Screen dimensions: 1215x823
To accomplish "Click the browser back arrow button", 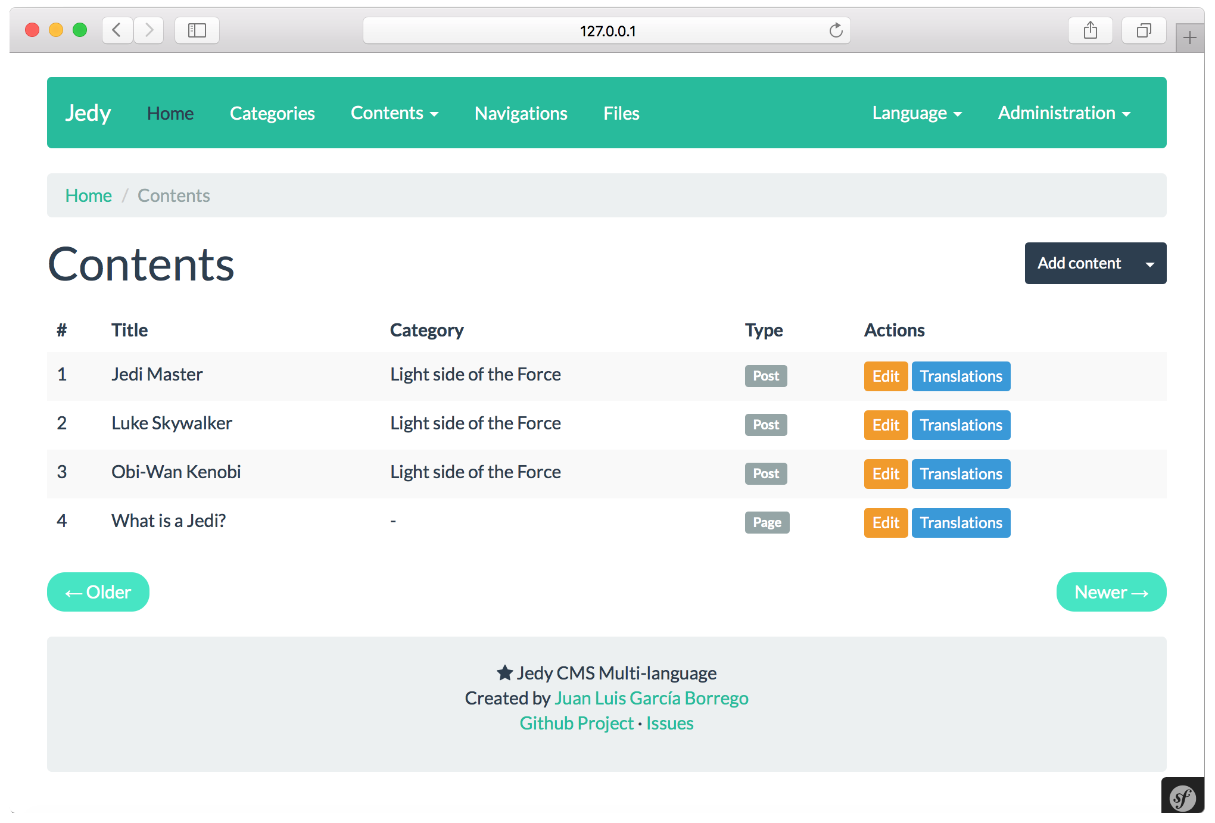I will [x=117, y=30].
